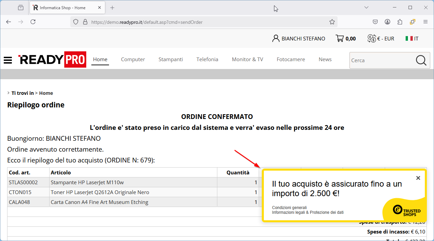434x241 pixels.
Task: Open the Computer category
Action: 133,59
